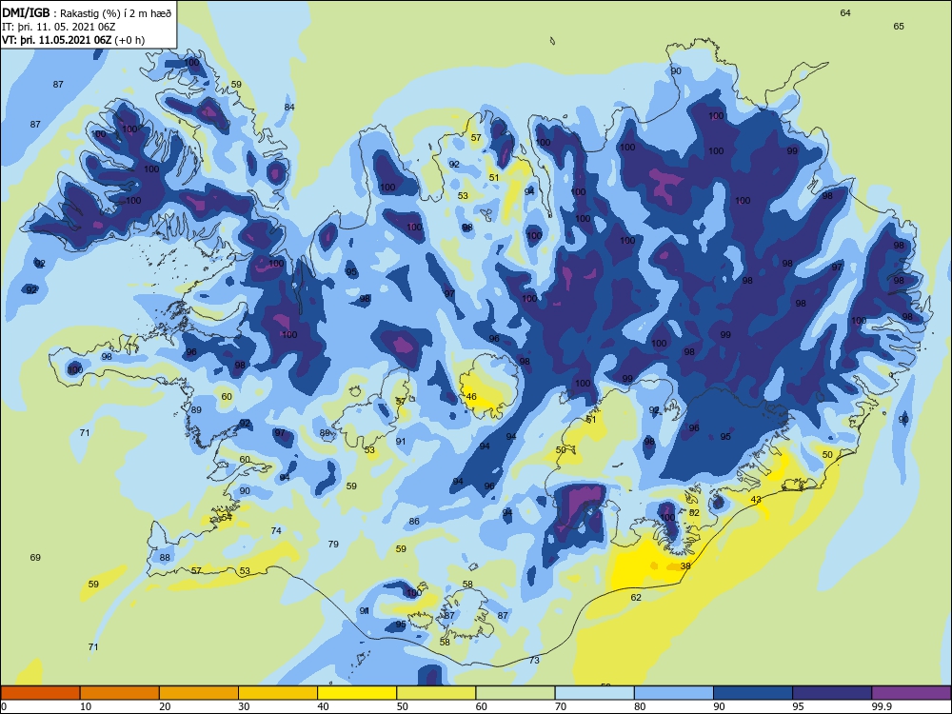Click the light orange 20–30 legend swatch
This screenshot has width=952, height=714.
pos(199,693)
